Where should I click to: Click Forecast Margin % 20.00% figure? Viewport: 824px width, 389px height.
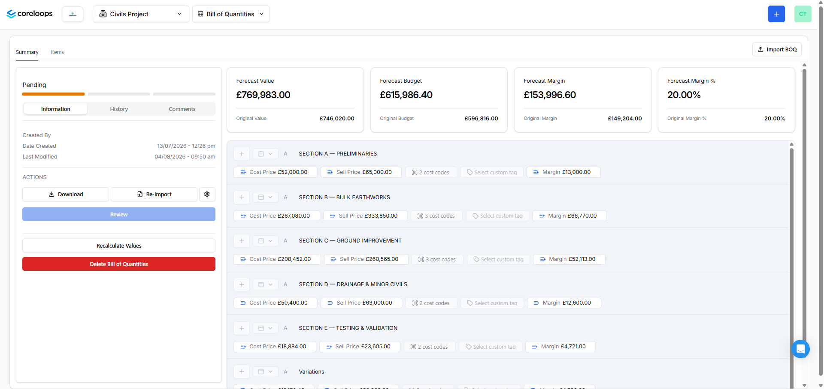(684, 95)
